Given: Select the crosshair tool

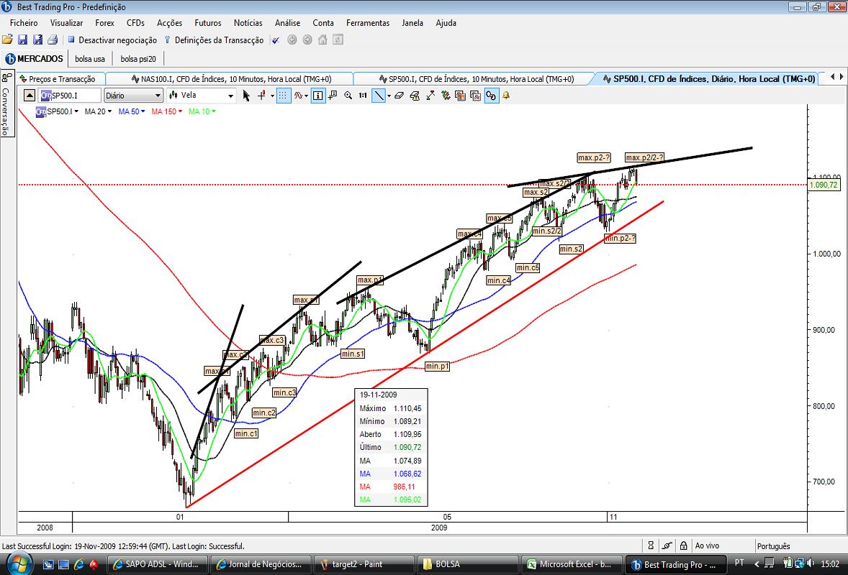Looking at the screenshot, I should (x=262, y=96).
